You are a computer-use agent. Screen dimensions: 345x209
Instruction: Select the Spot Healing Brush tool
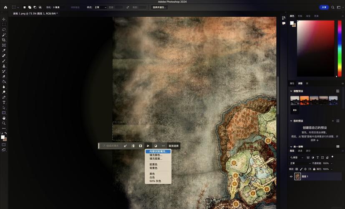4,56
